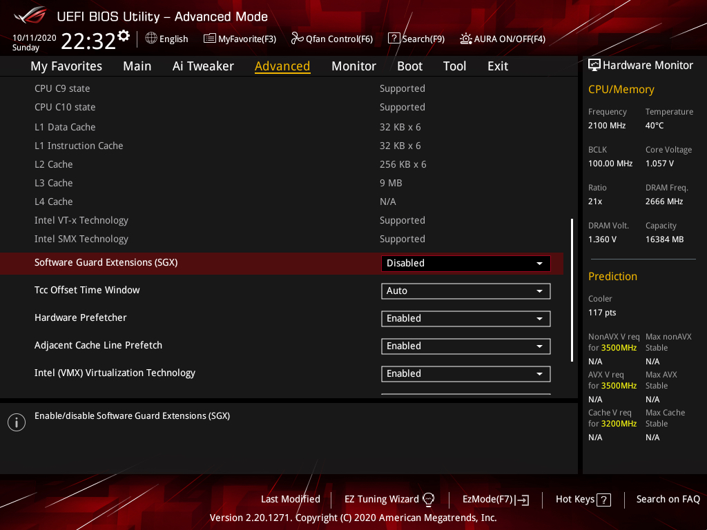Image resolution: width=707 pixels, height=530 pixels.
Task: Click the CPU/Memory heading
Action: [x=621, y=89]
